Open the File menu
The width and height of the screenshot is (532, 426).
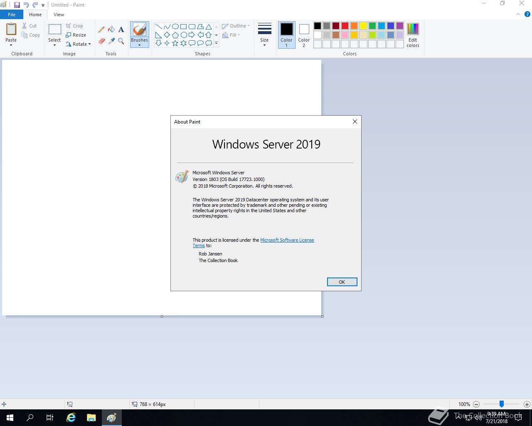coord(12,15)
